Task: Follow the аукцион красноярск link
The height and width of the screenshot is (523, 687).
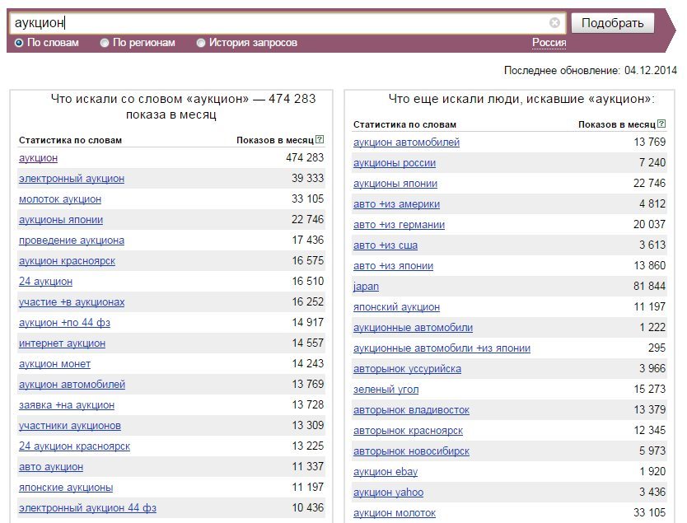Action: pyautogui.click(x=67, y=260)
